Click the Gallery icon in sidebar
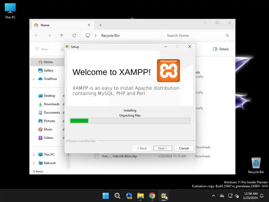This screenshot has width=269, height=202. 40,70
